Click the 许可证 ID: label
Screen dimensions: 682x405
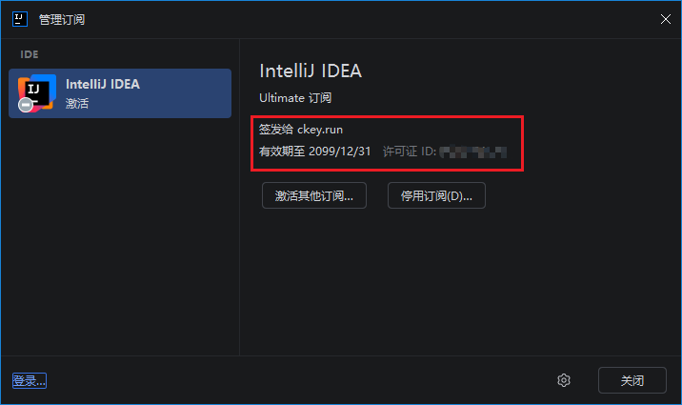pos(410,152)
